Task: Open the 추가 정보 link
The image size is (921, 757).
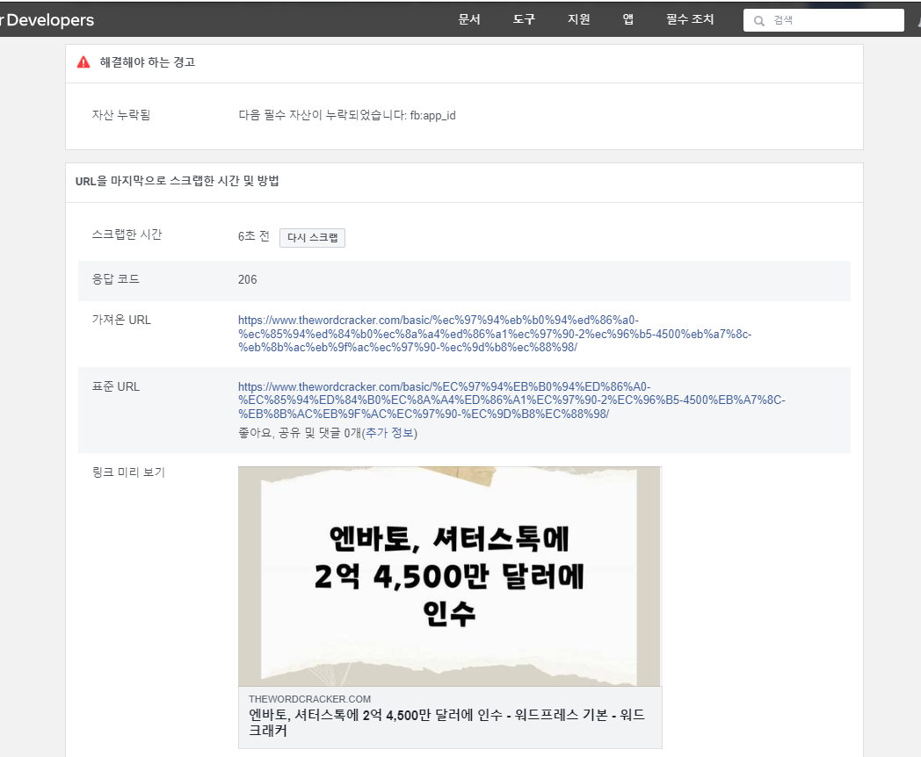Action: 389,433
